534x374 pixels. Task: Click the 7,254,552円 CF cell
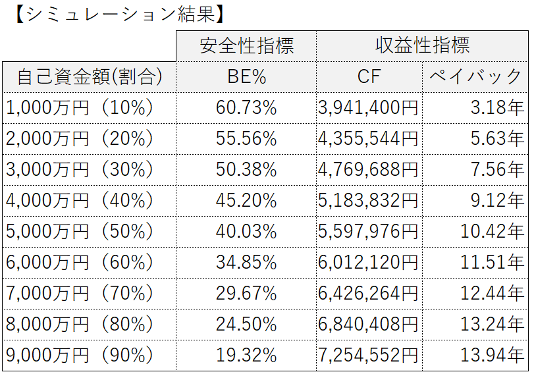368,355
